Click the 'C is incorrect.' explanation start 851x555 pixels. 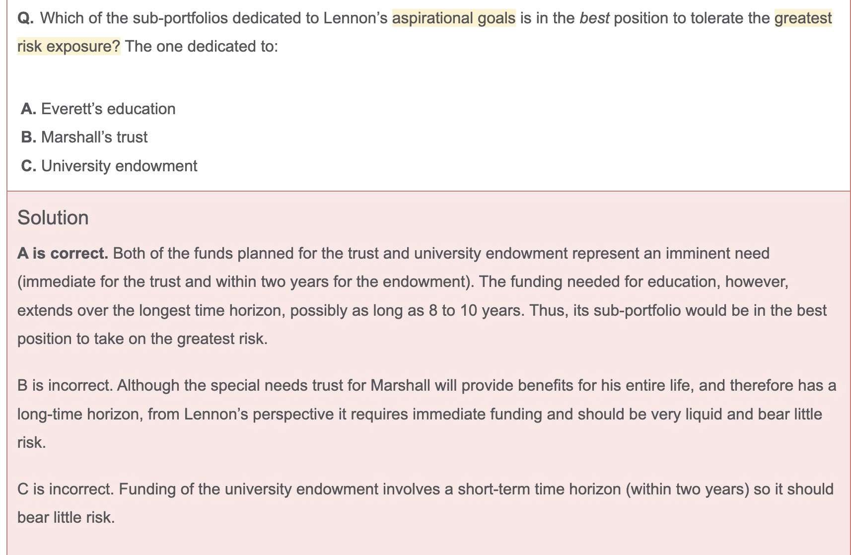pyautogui.click(x=66, y=489)
